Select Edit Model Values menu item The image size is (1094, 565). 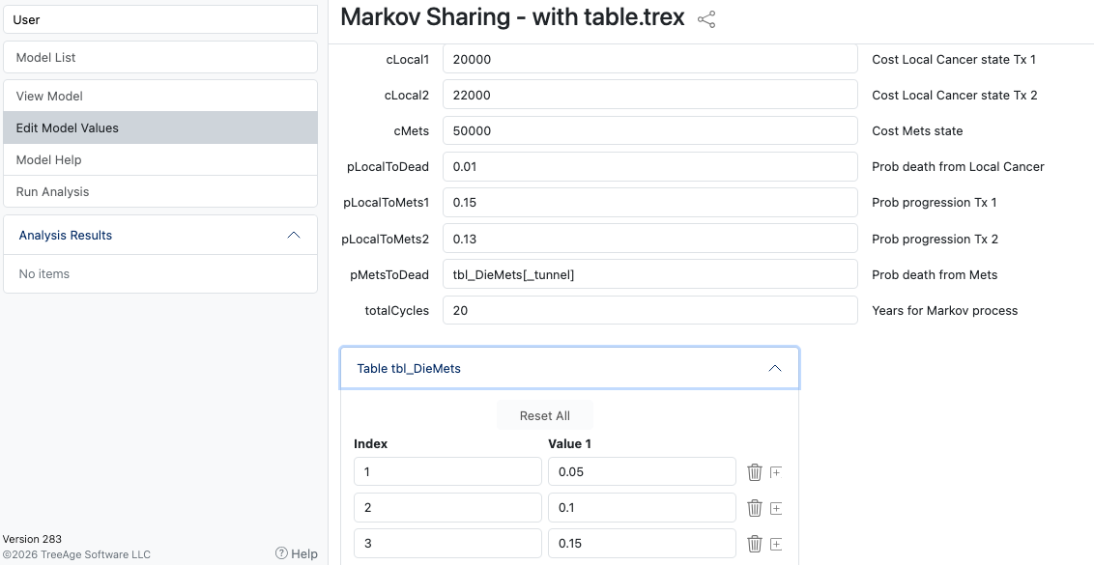160,127
